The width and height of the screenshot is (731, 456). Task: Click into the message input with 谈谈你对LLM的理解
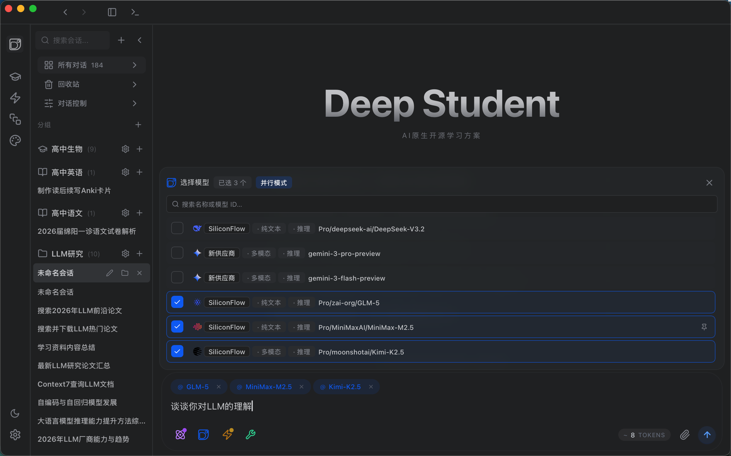[442, 406]
